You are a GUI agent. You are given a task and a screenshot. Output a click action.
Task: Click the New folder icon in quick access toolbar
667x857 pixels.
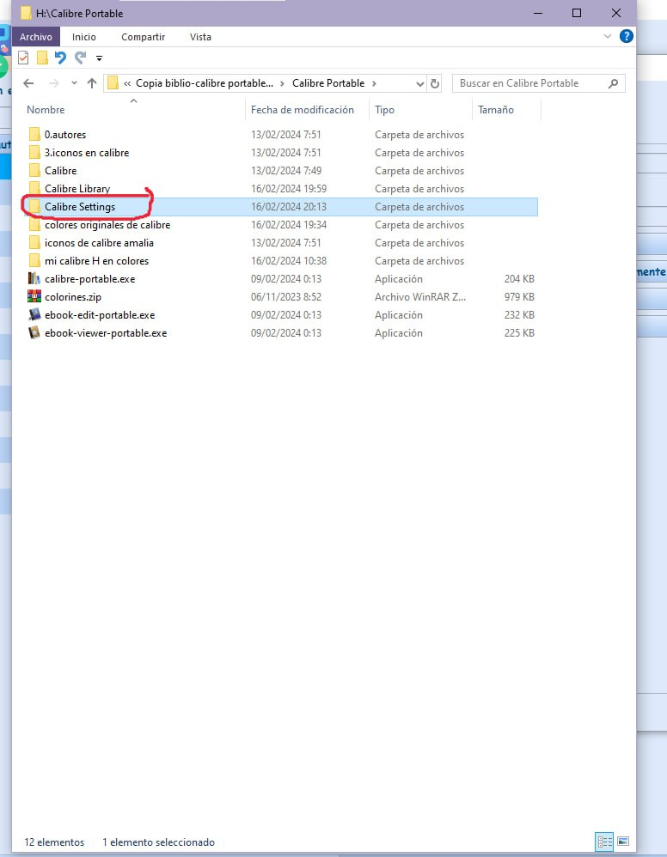point(42,58)
